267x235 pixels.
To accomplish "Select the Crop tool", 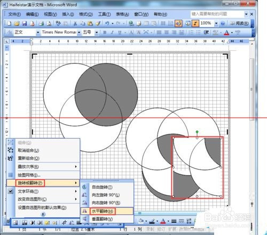I will [x=64, y=222].
